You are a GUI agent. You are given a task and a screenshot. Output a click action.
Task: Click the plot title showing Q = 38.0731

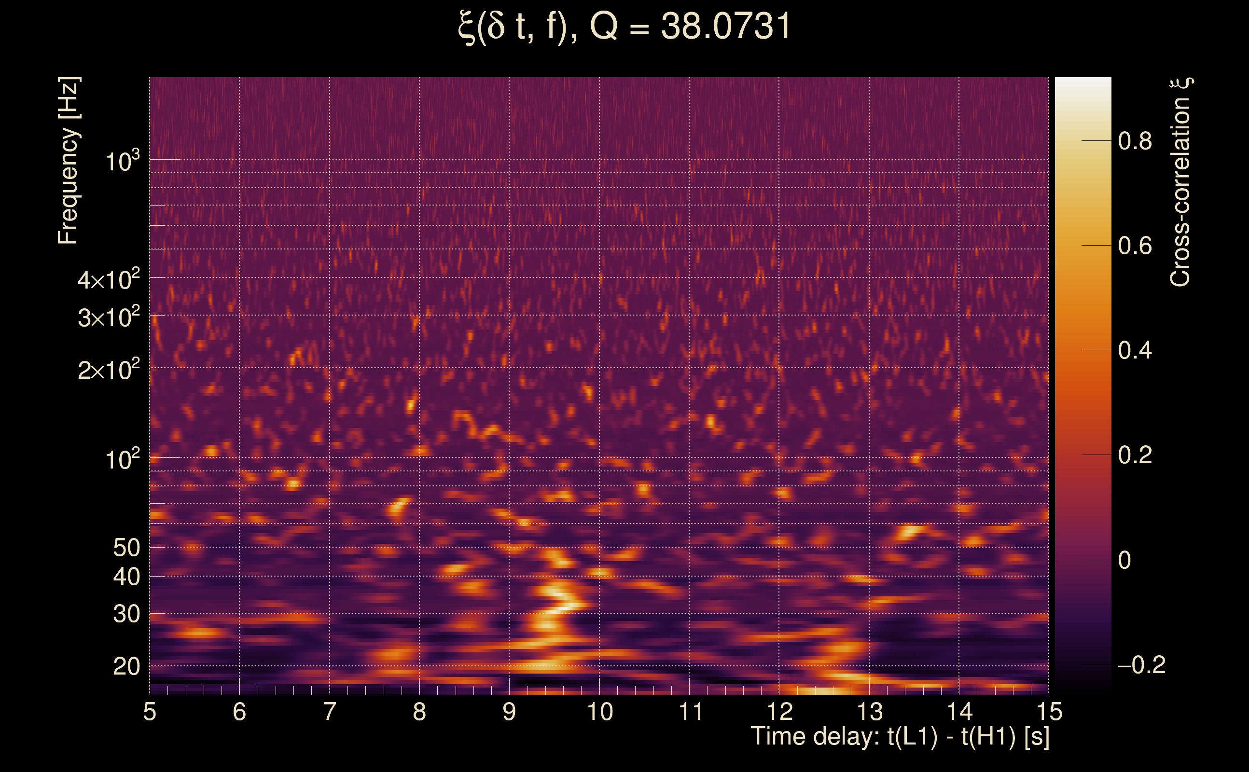(x=624, y=27)
